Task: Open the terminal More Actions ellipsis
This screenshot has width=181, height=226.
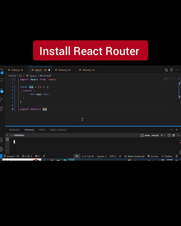Action: click(x=178, y=135)
